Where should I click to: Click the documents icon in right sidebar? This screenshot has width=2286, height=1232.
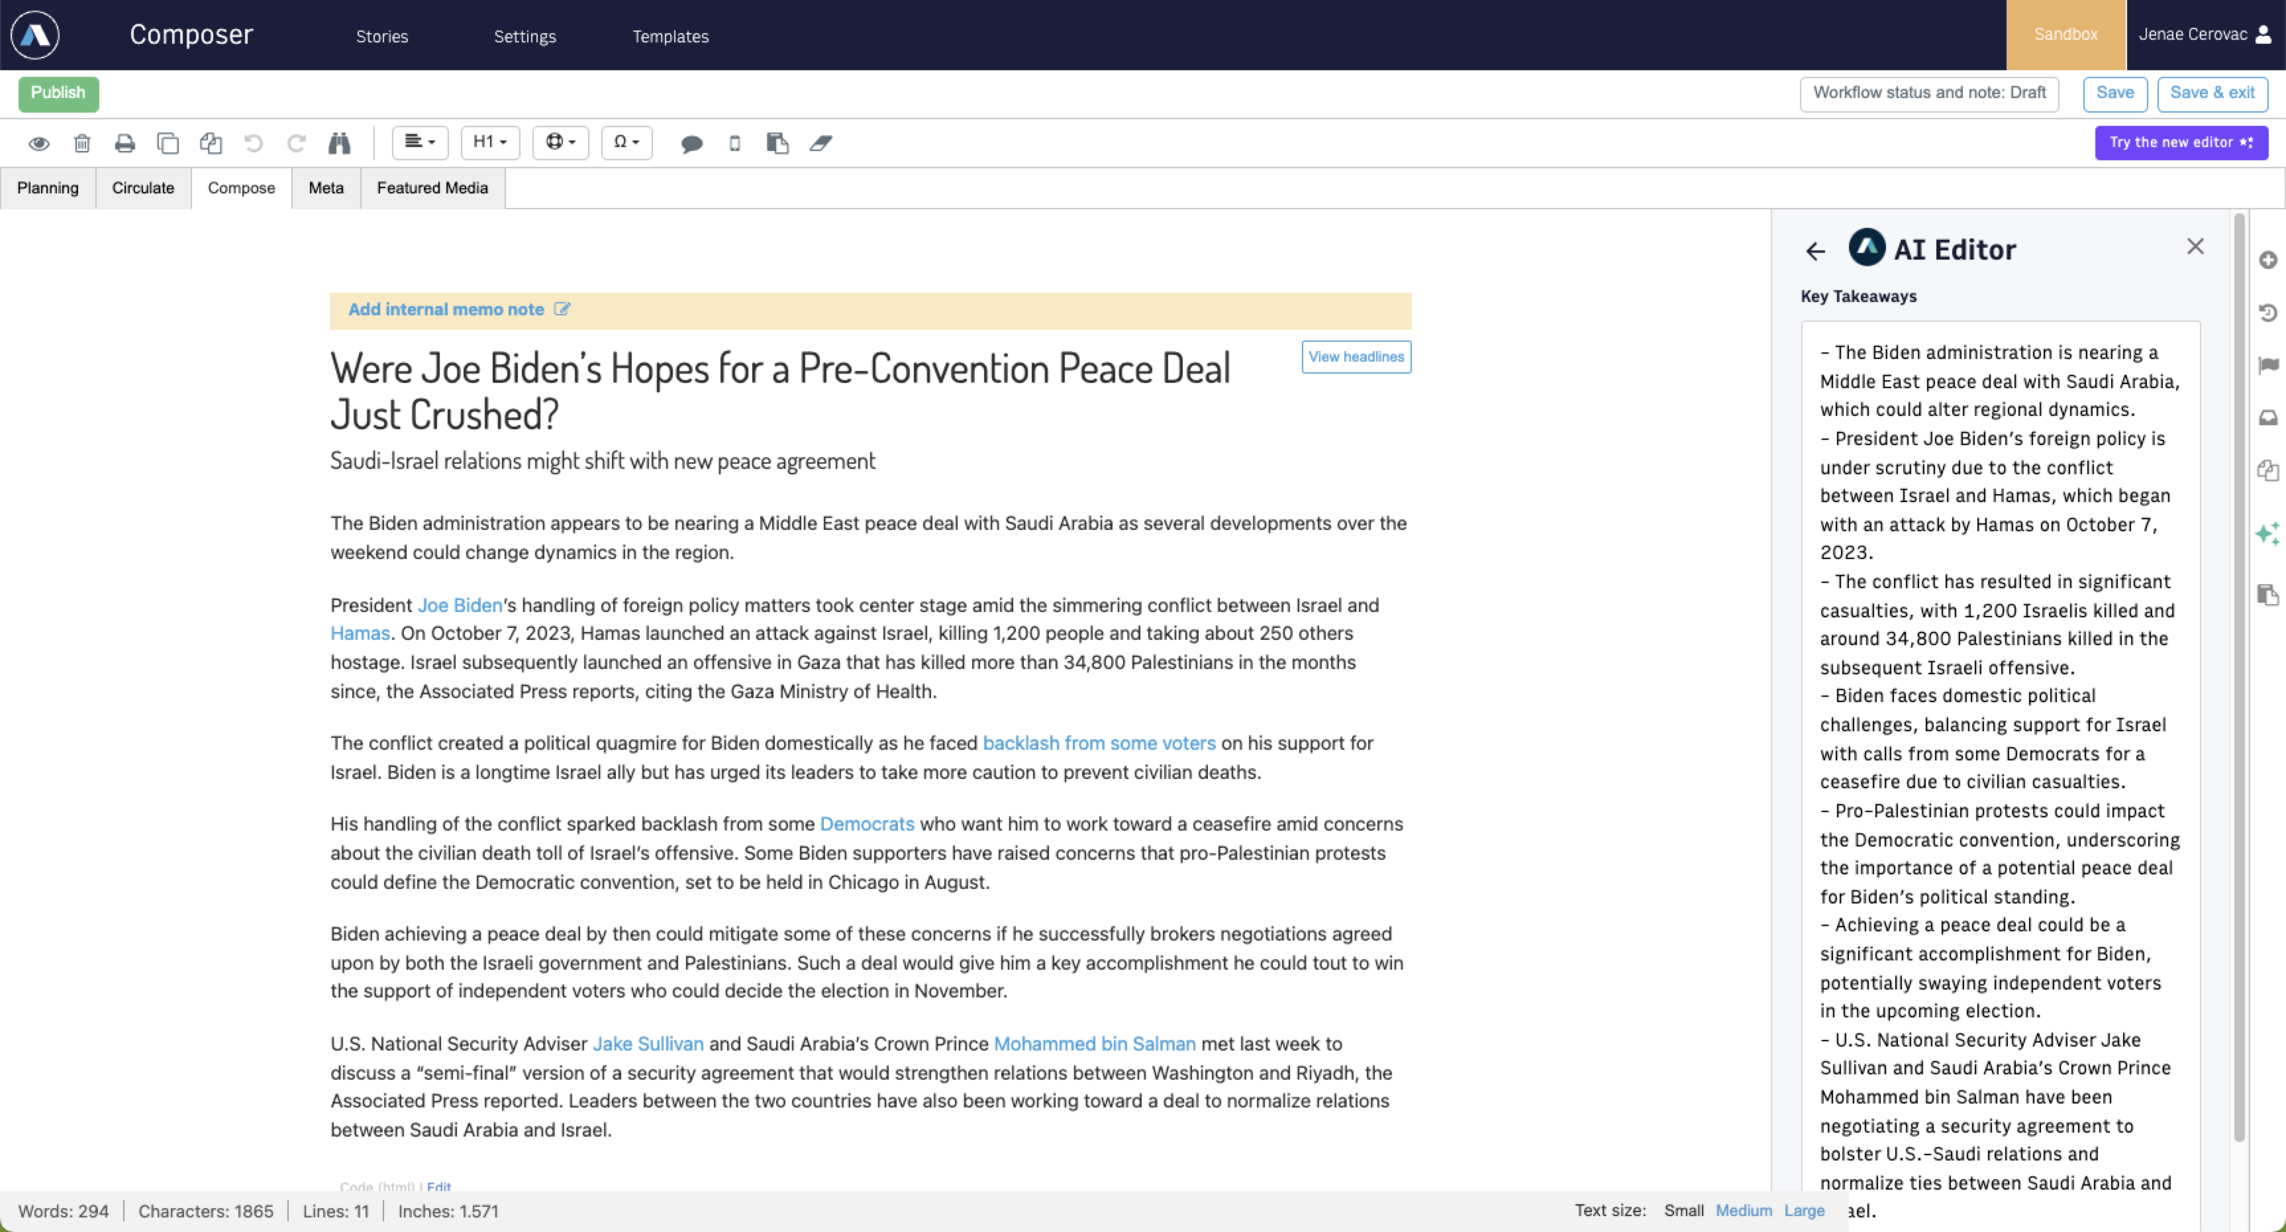click(x=2268, y=470)
